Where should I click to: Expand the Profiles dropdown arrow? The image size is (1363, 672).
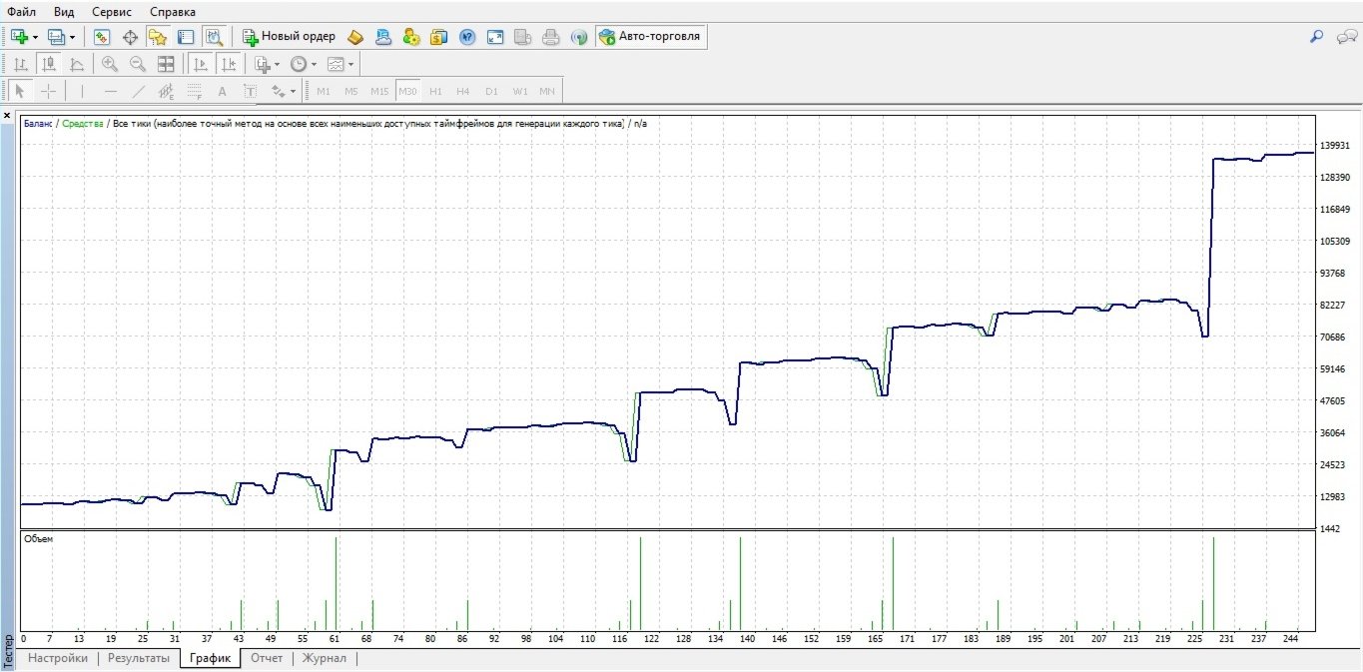click(x=72, y=37)
